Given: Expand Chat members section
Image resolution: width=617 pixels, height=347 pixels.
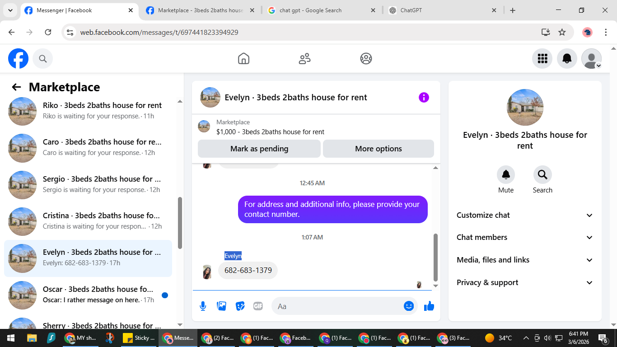Looking at the screenshot, I should 525,237.
